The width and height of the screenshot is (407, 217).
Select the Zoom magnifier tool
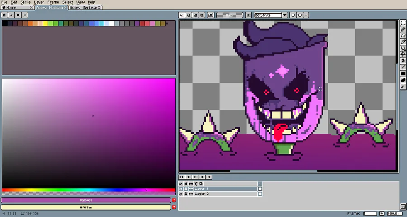[x=403, y=48]
